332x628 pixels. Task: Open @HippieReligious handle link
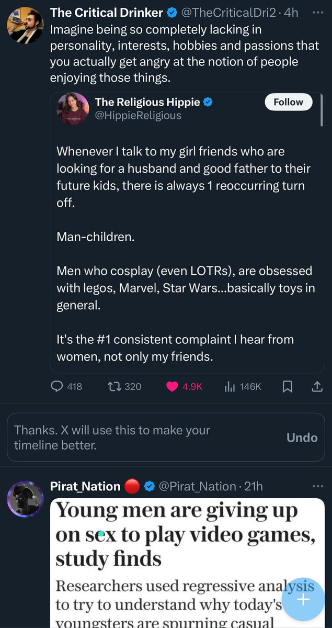tap(138, 116)
